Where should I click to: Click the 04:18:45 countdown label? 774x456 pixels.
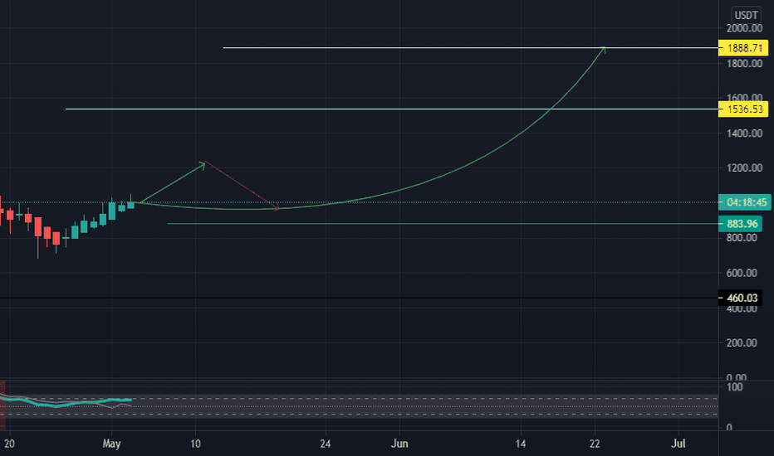745,202
